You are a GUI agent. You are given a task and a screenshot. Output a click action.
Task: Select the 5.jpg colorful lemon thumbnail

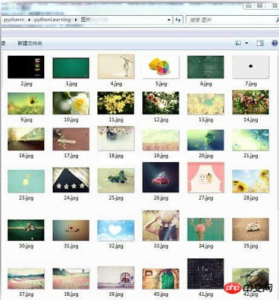point(161,67)
